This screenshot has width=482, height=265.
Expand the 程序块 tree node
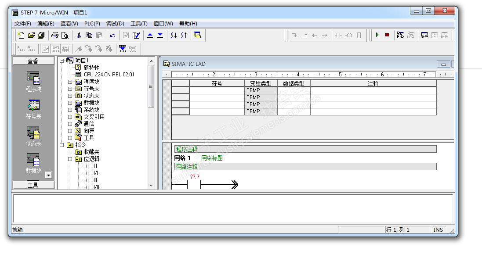coord(70,82)
